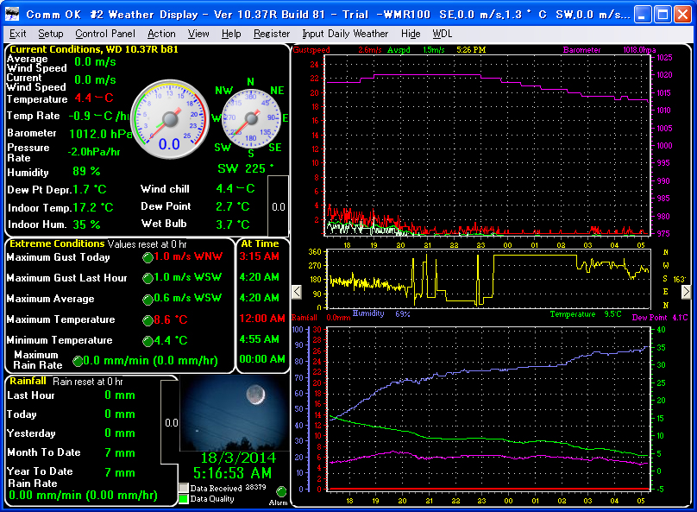Click the Maximum Temperature green indicator

point(148,320)
